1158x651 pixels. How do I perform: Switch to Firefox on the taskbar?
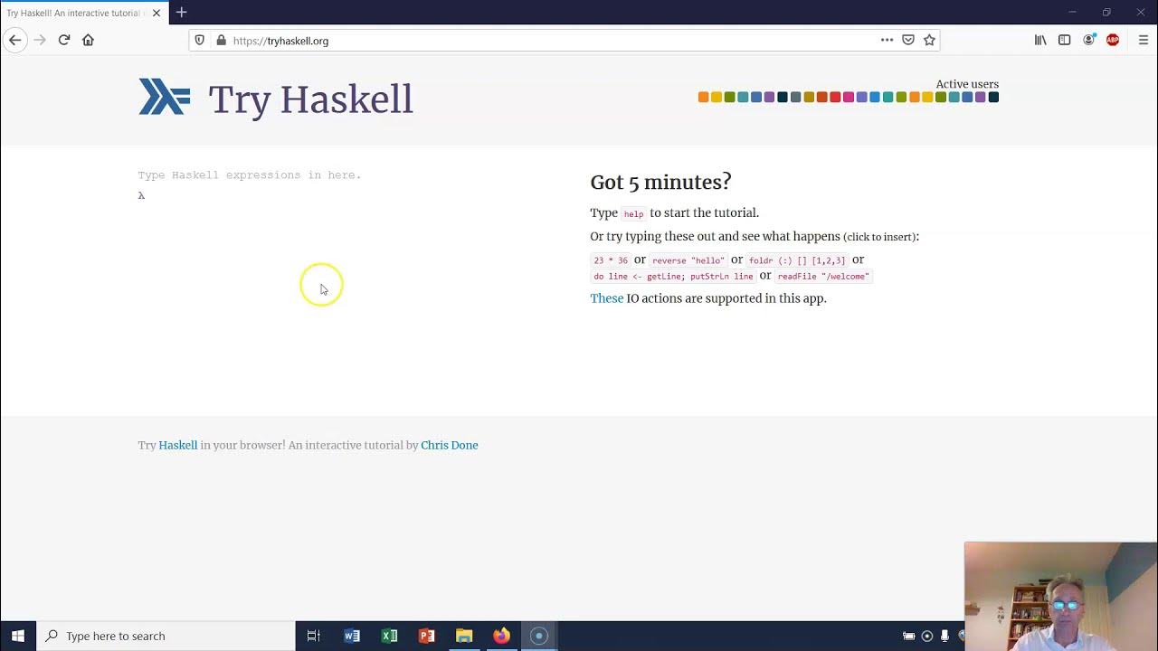501,636
